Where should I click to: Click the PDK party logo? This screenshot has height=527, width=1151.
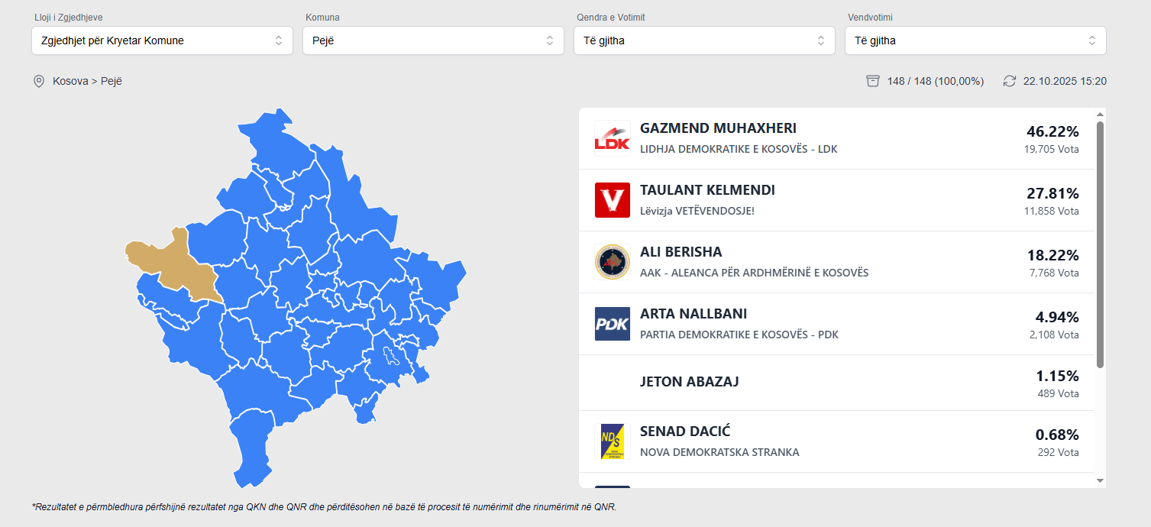612,324
